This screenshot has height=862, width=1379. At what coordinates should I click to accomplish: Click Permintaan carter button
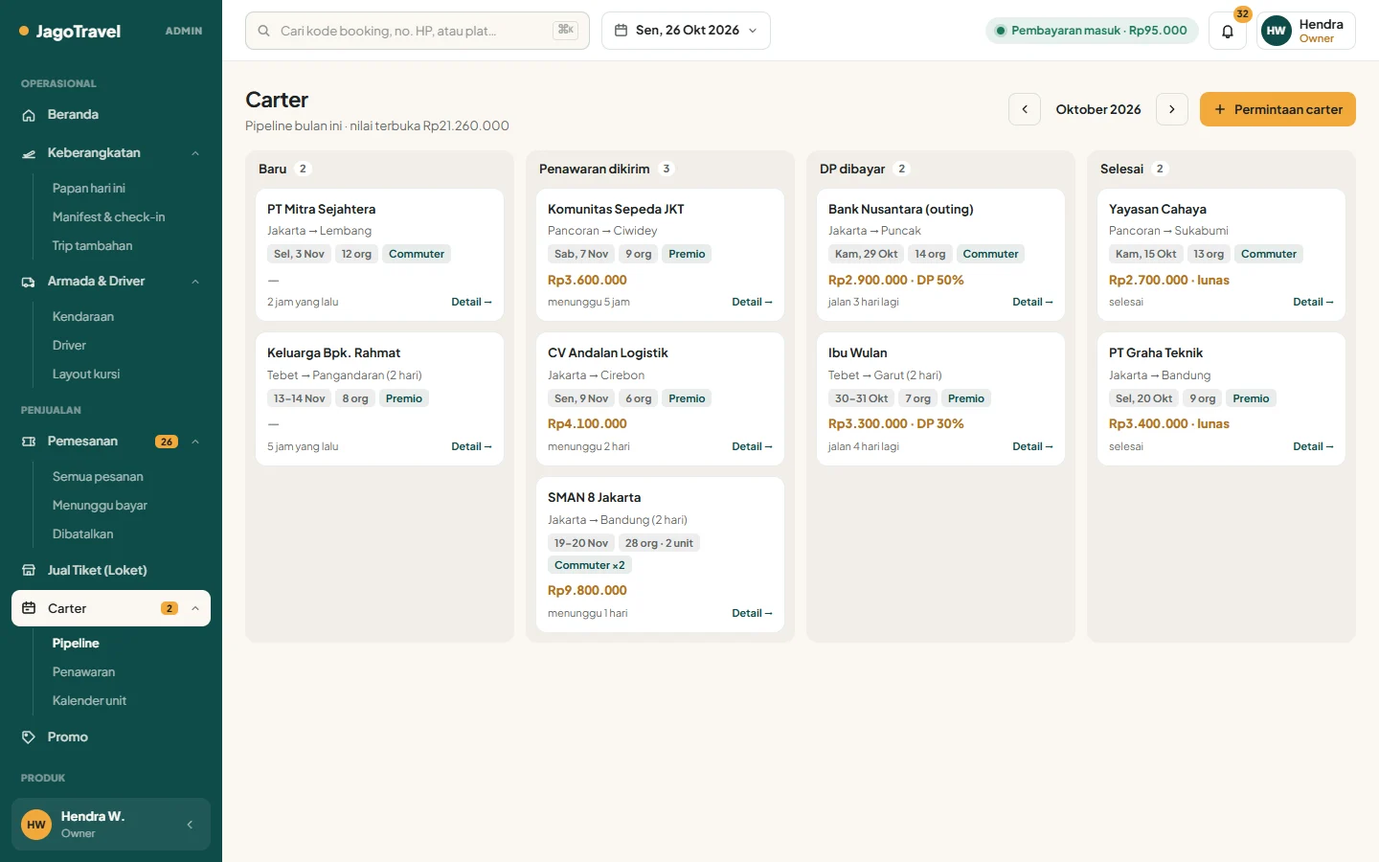[x=1277, y=109]
